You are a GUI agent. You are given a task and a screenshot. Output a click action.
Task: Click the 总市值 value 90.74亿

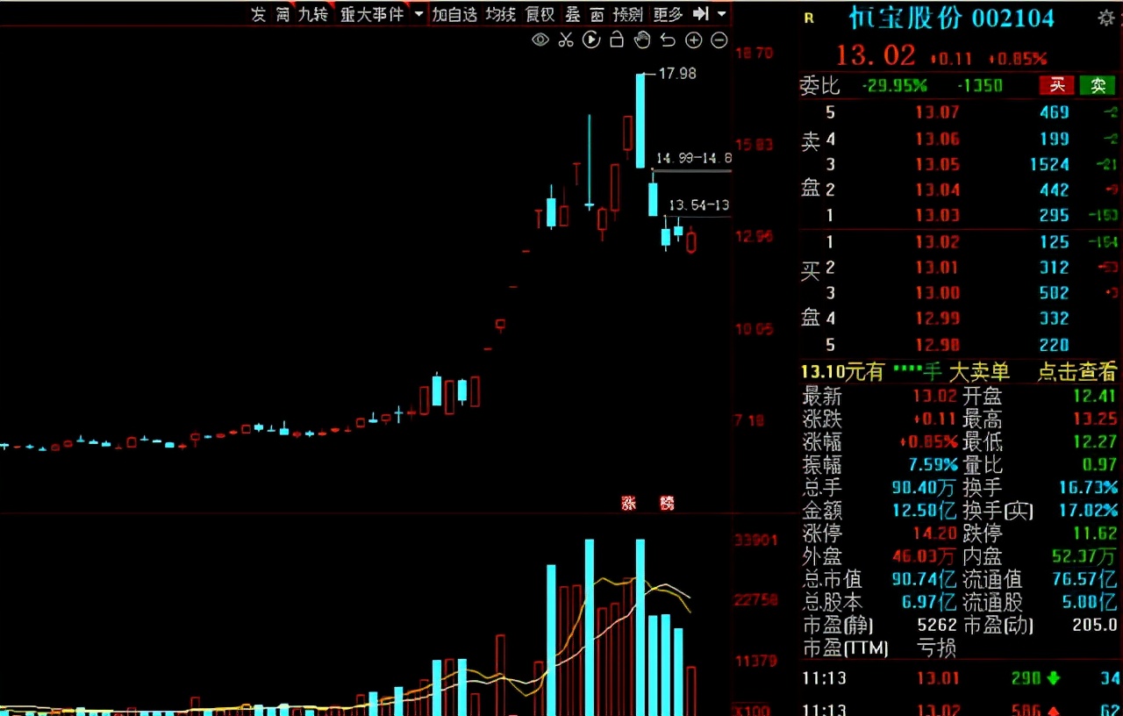pos(924,579)
